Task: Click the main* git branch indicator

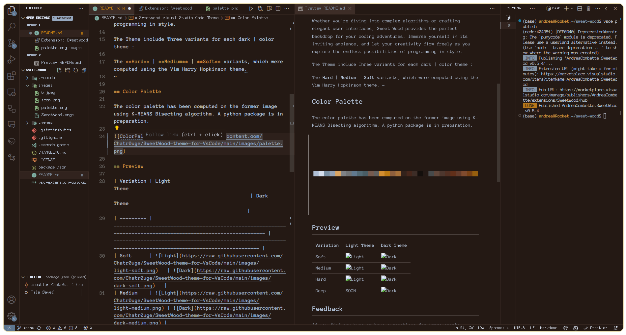Action: [x=26, y=328]
